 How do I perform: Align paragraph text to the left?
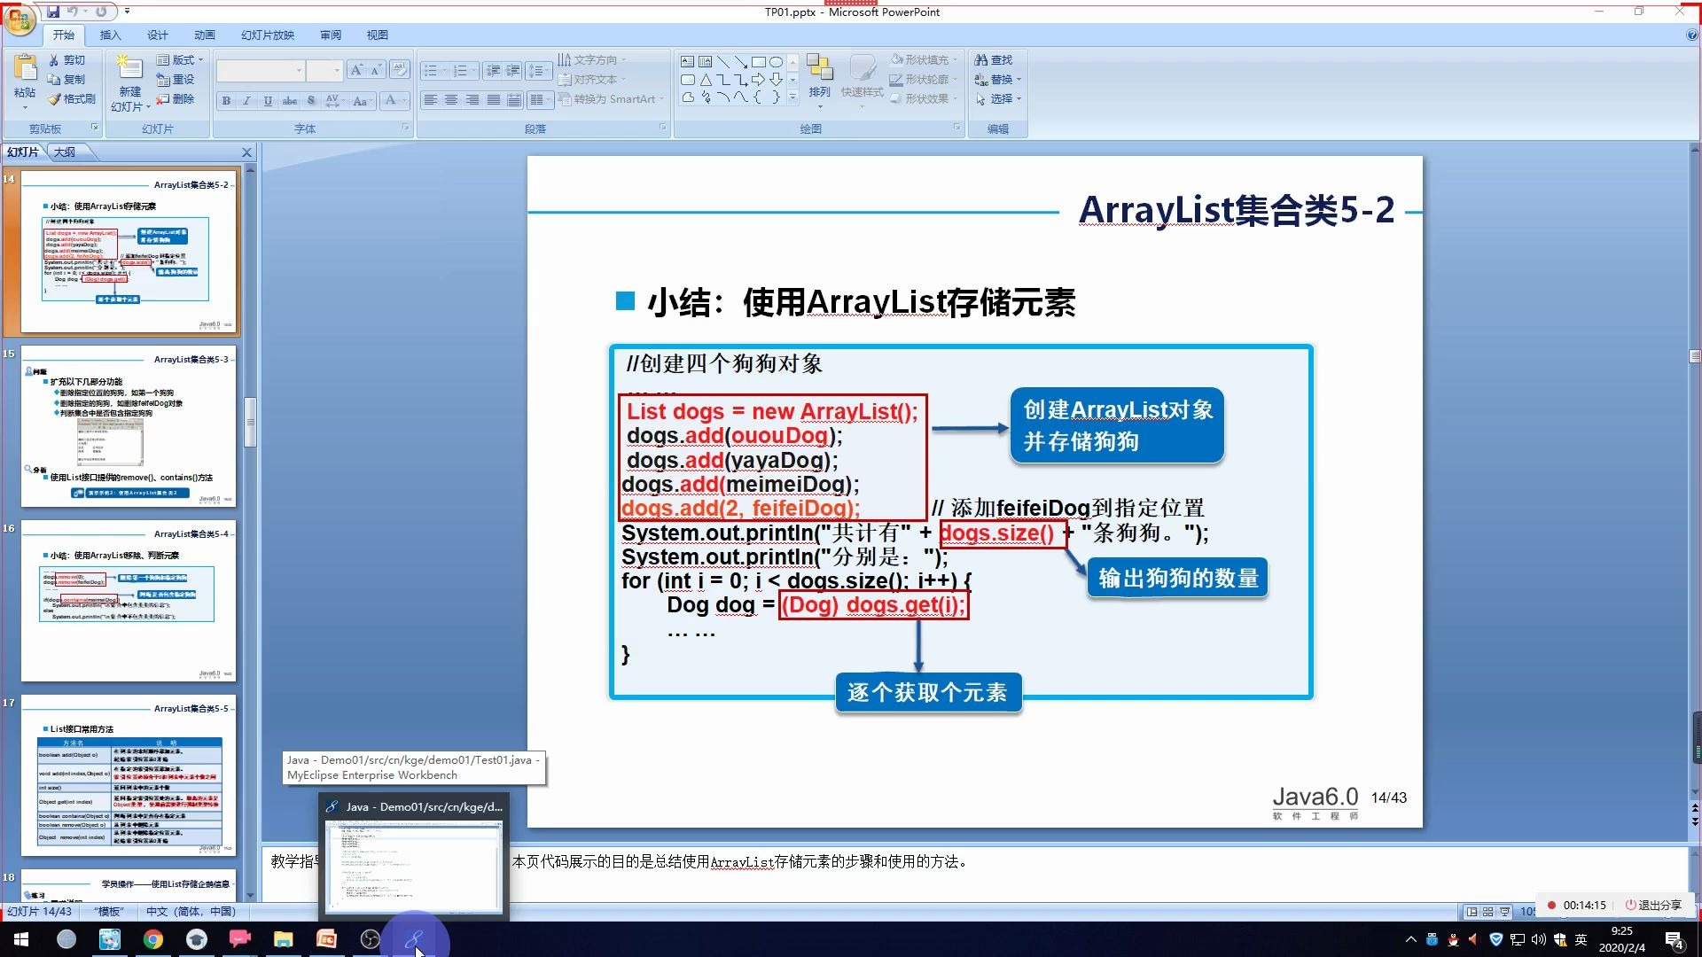(x=430, y=100)
